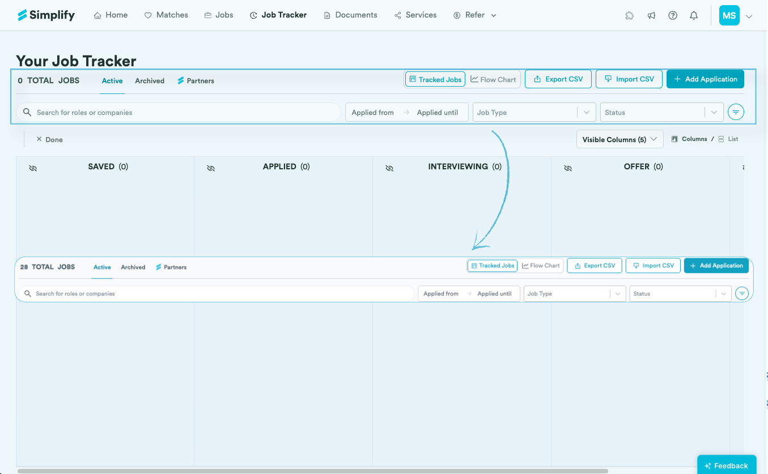
Task: Open Documents in the navigation
Action: click(x=350, y=15)
